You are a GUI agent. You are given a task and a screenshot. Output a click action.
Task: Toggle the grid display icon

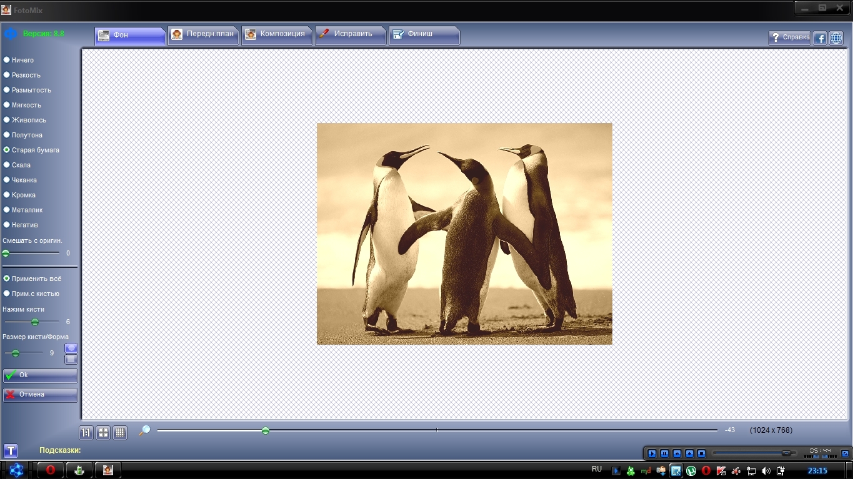(x=121, y=432)
